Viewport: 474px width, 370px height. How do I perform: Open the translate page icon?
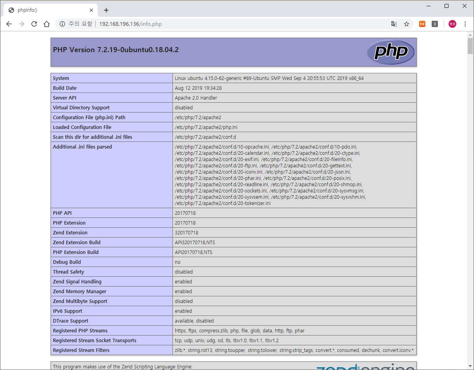(394, 24)
